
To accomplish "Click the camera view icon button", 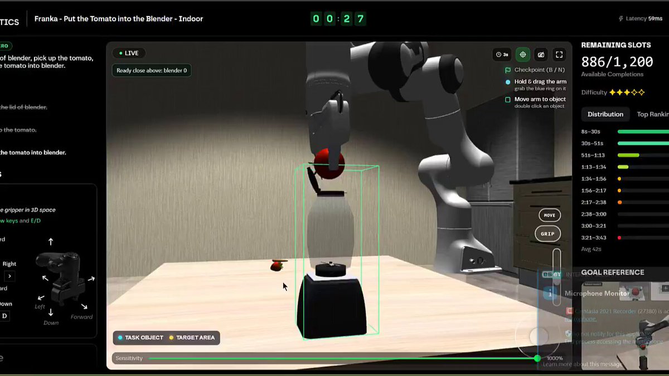I will click(x=541, y=55).
